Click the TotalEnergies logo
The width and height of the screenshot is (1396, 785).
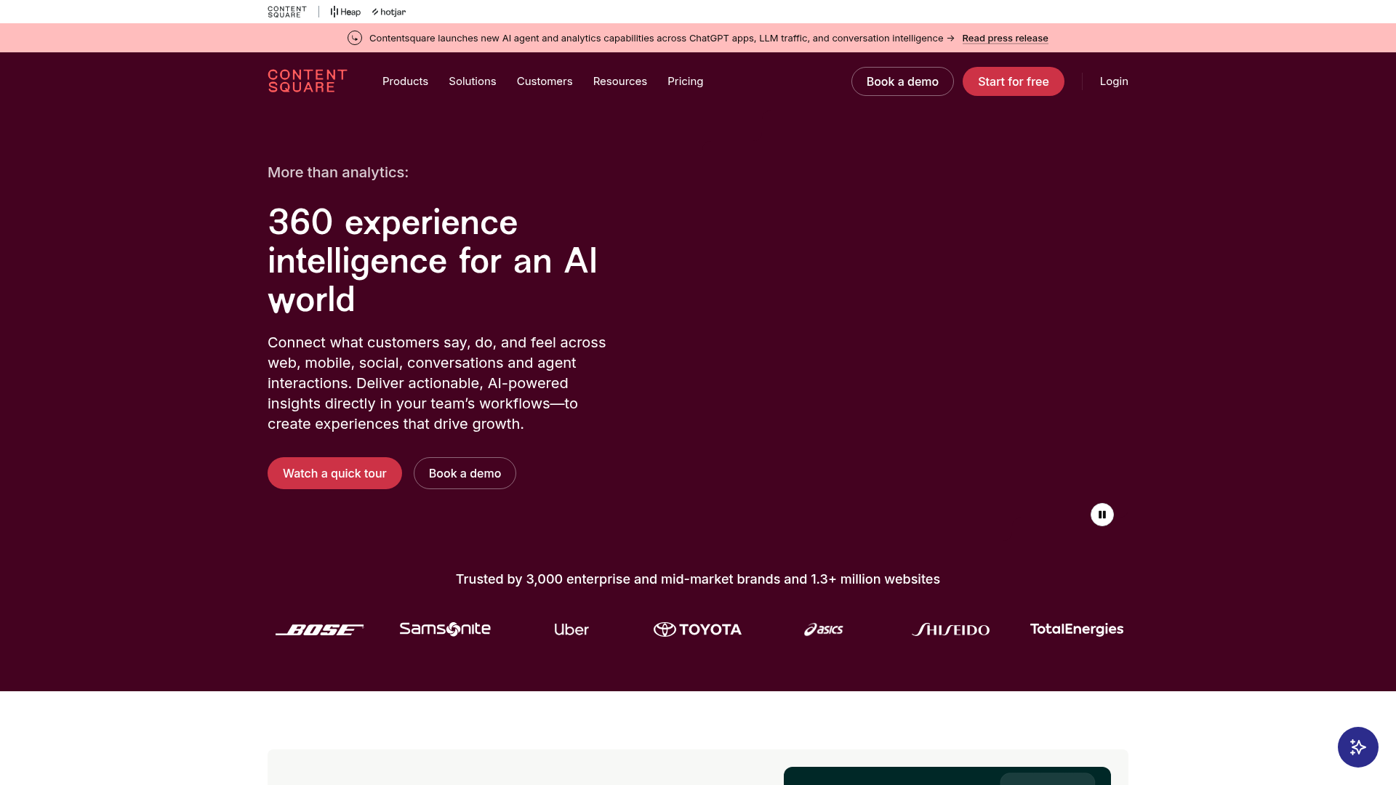[x=1077, y=629]
